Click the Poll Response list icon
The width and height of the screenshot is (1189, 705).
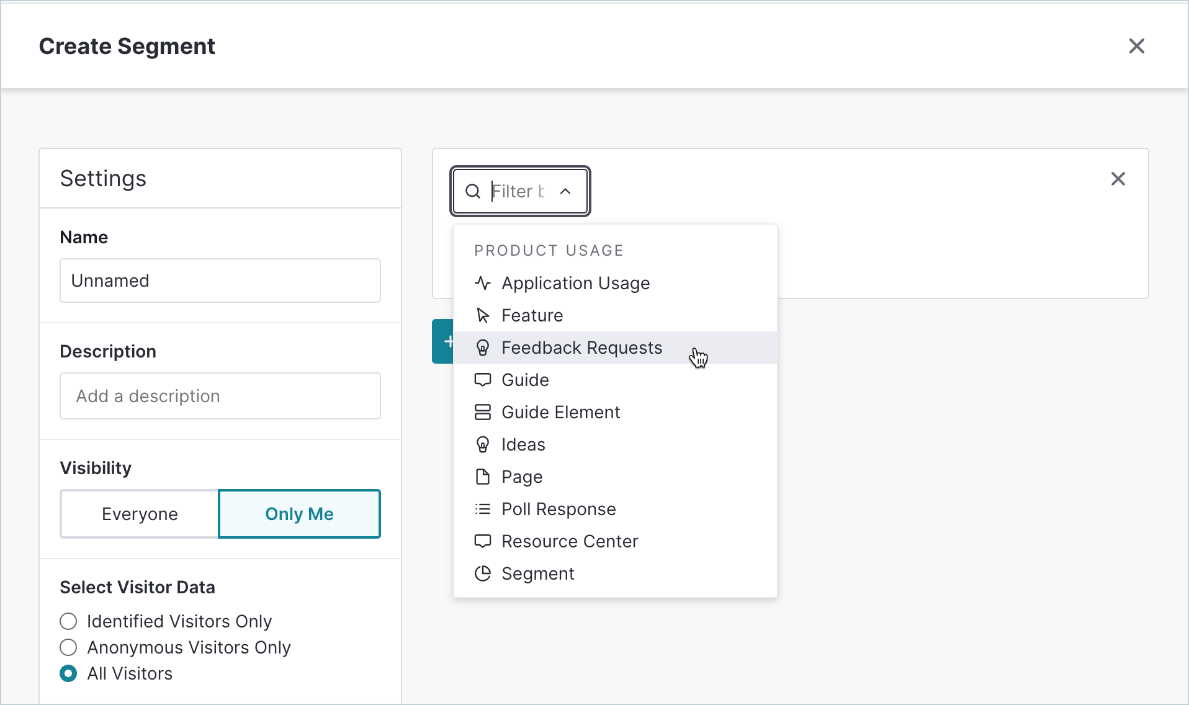pyautogui.click(x=483, y=509)
